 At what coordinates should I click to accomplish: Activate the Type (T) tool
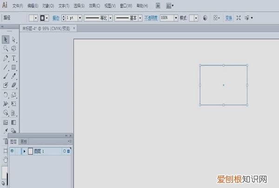pos(14,58)
